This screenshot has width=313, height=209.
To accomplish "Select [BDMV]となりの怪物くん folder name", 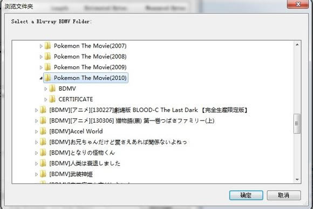I will point(82,153).
